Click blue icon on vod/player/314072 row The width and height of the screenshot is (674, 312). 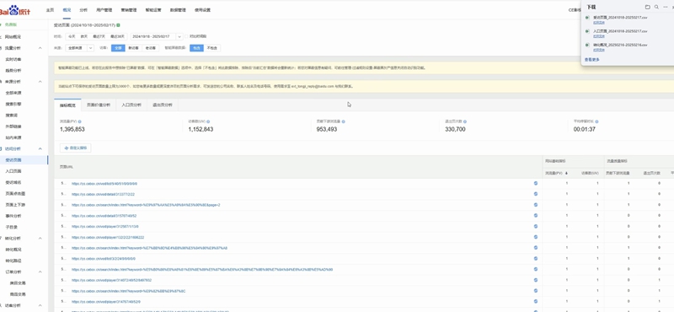coord(536,280)
